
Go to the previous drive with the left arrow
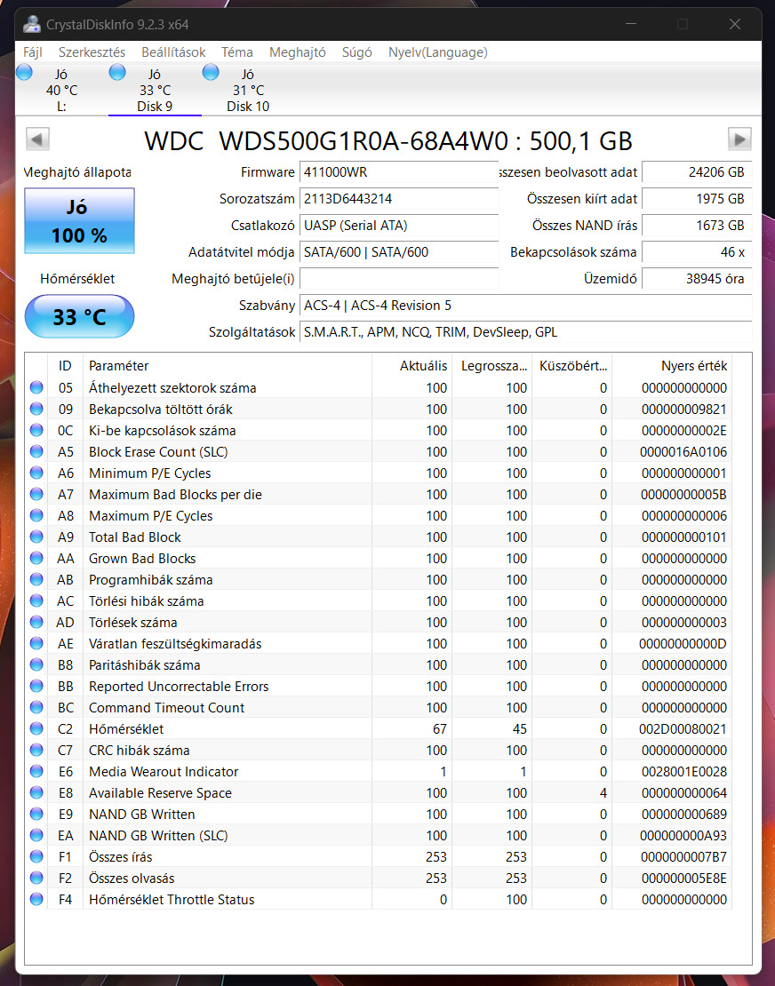click(36, 139)
